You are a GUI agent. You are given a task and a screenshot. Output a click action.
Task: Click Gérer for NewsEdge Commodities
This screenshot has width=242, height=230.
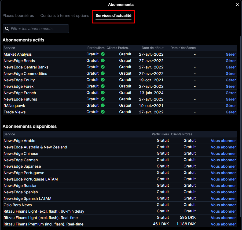coord(231,74)
